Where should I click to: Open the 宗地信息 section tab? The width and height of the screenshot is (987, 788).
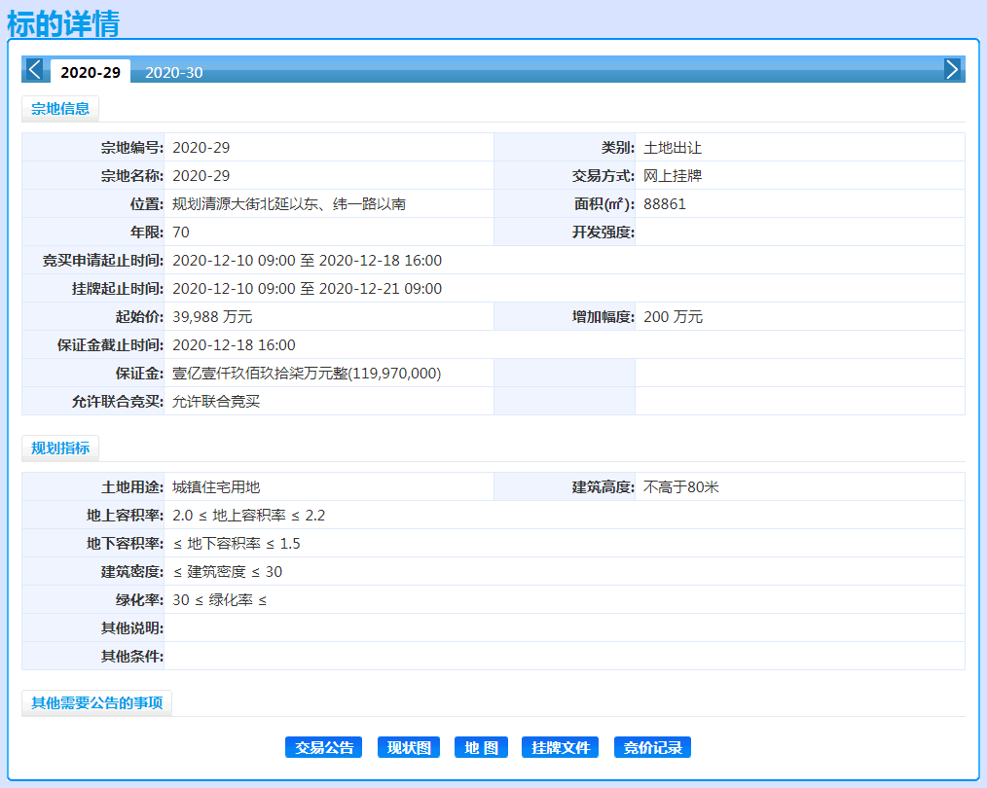point(60,109)
